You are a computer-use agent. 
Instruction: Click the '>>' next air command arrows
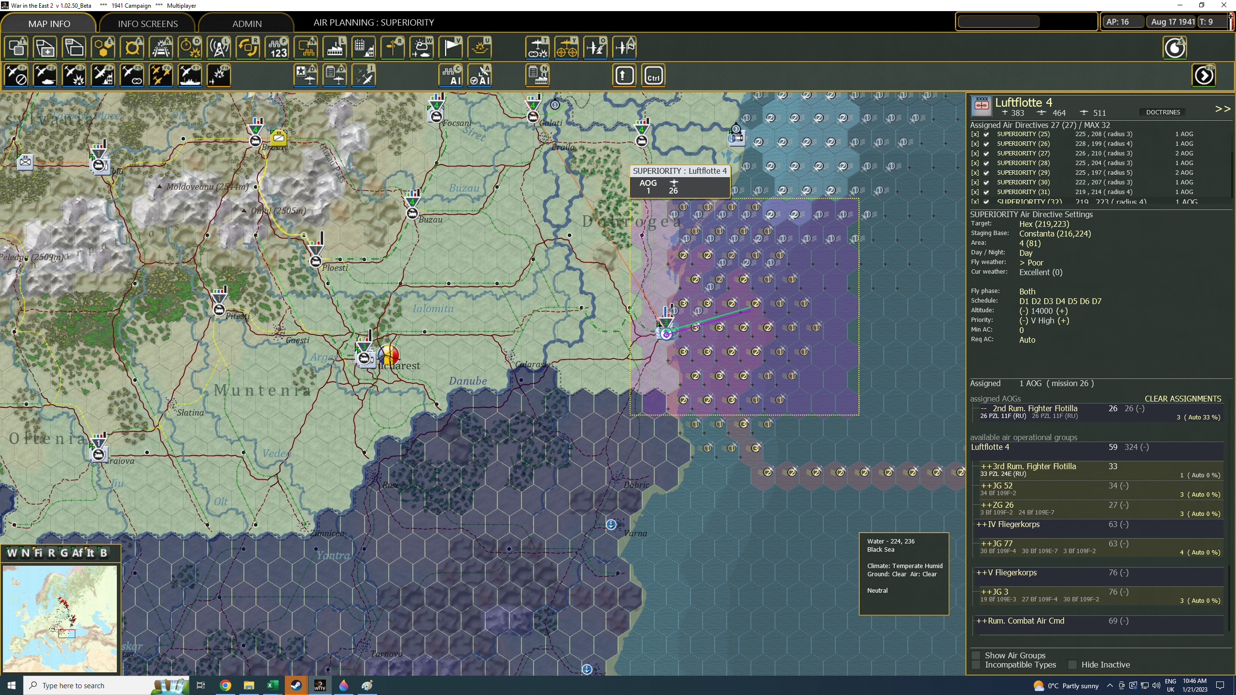point(1222,109)
